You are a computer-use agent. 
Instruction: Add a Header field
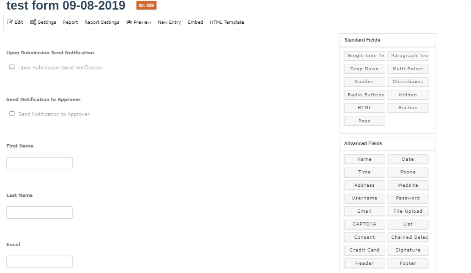364,263
